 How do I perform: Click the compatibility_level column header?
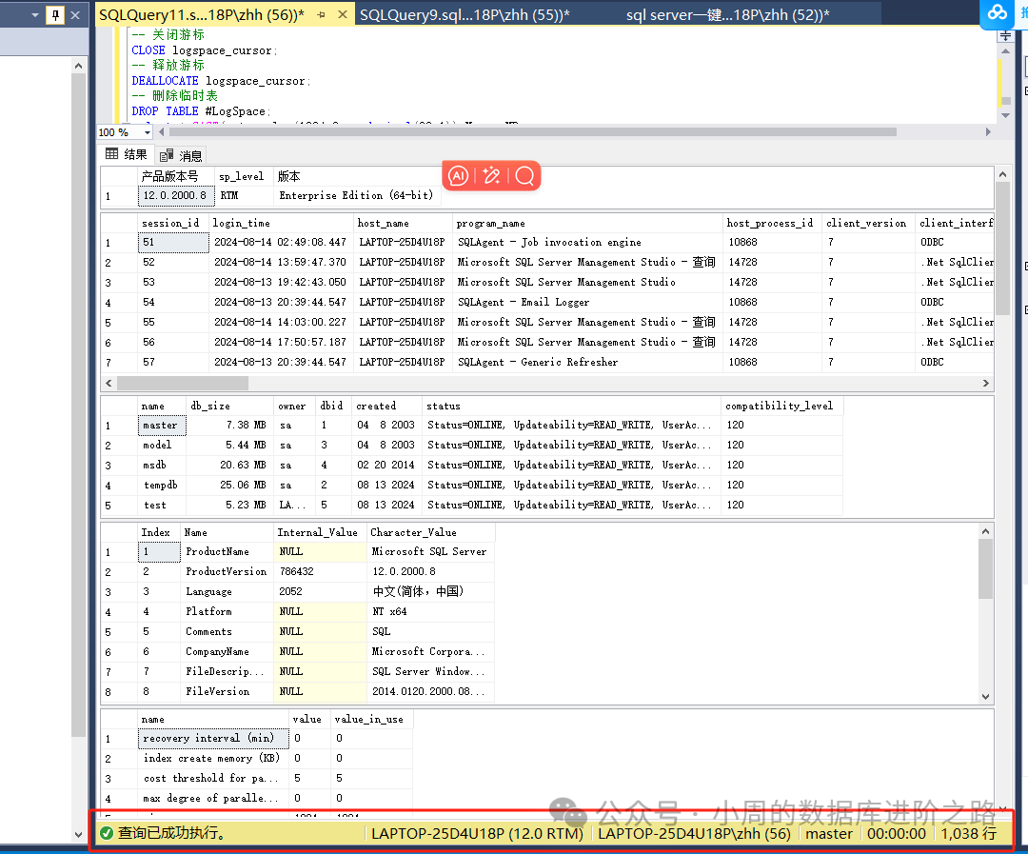coord(779,406)
